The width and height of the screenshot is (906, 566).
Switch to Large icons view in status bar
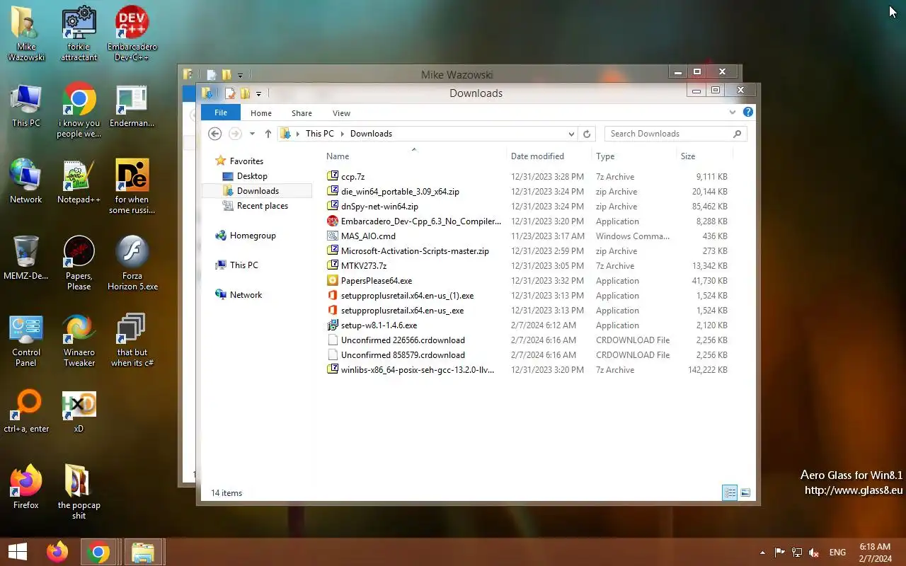pos(745,493)
